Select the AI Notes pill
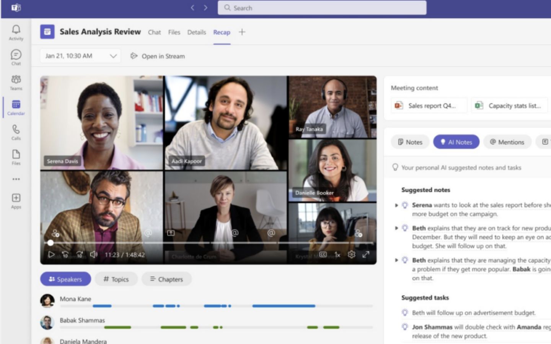The width and height of the screenshot is (551, 344). click(x=456, y=142)
